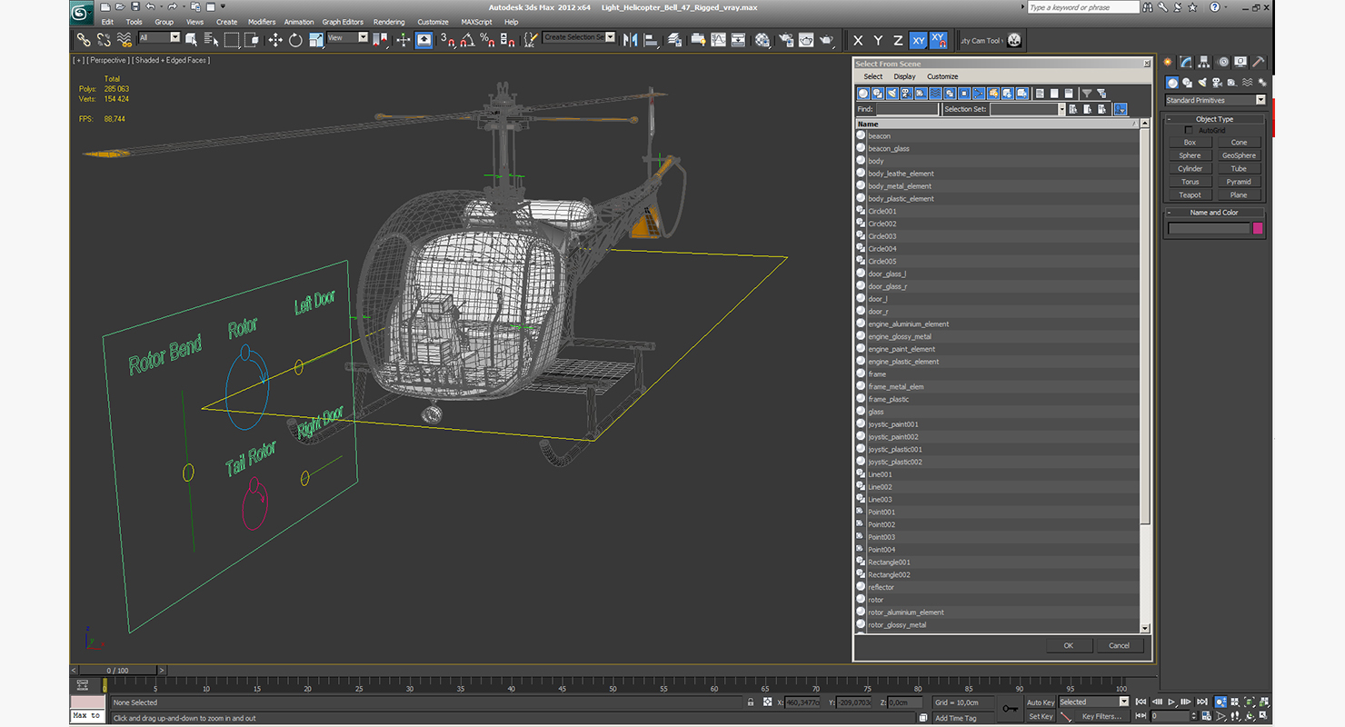Open Standard Primitives dropdown
Screen dimensions: 1345x727
pyautogui.click(x=1215, y=100)
